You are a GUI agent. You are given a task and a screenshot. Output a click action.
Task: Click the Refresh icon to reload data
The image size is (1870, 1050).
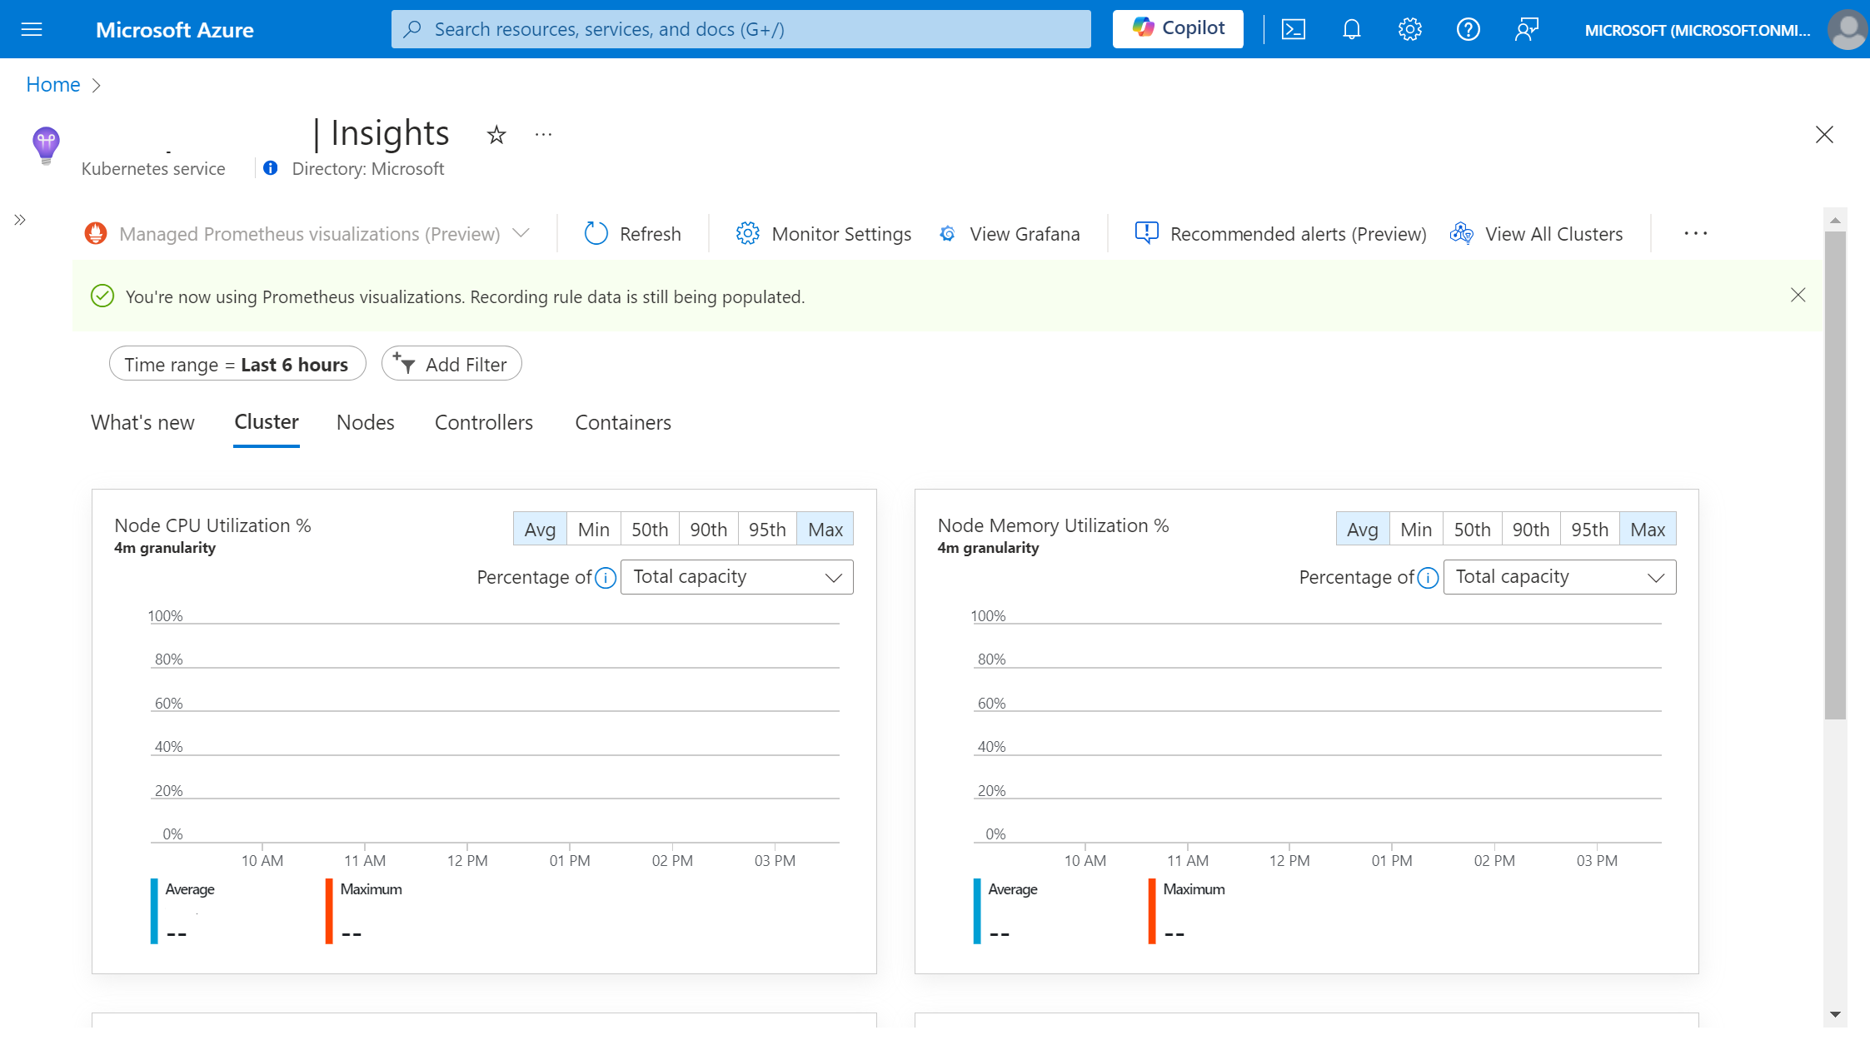[x=593, y=232]
